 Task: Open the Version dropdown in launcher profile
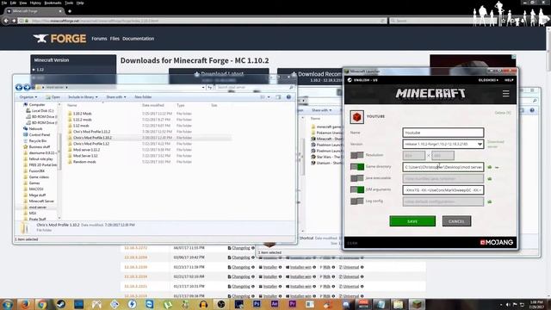tap(443, 144)
